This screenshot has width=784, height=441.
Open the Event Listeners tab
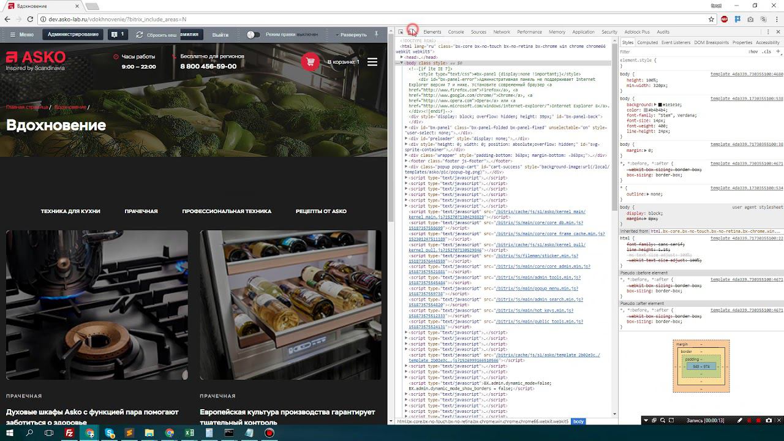[x=676, y=43]
